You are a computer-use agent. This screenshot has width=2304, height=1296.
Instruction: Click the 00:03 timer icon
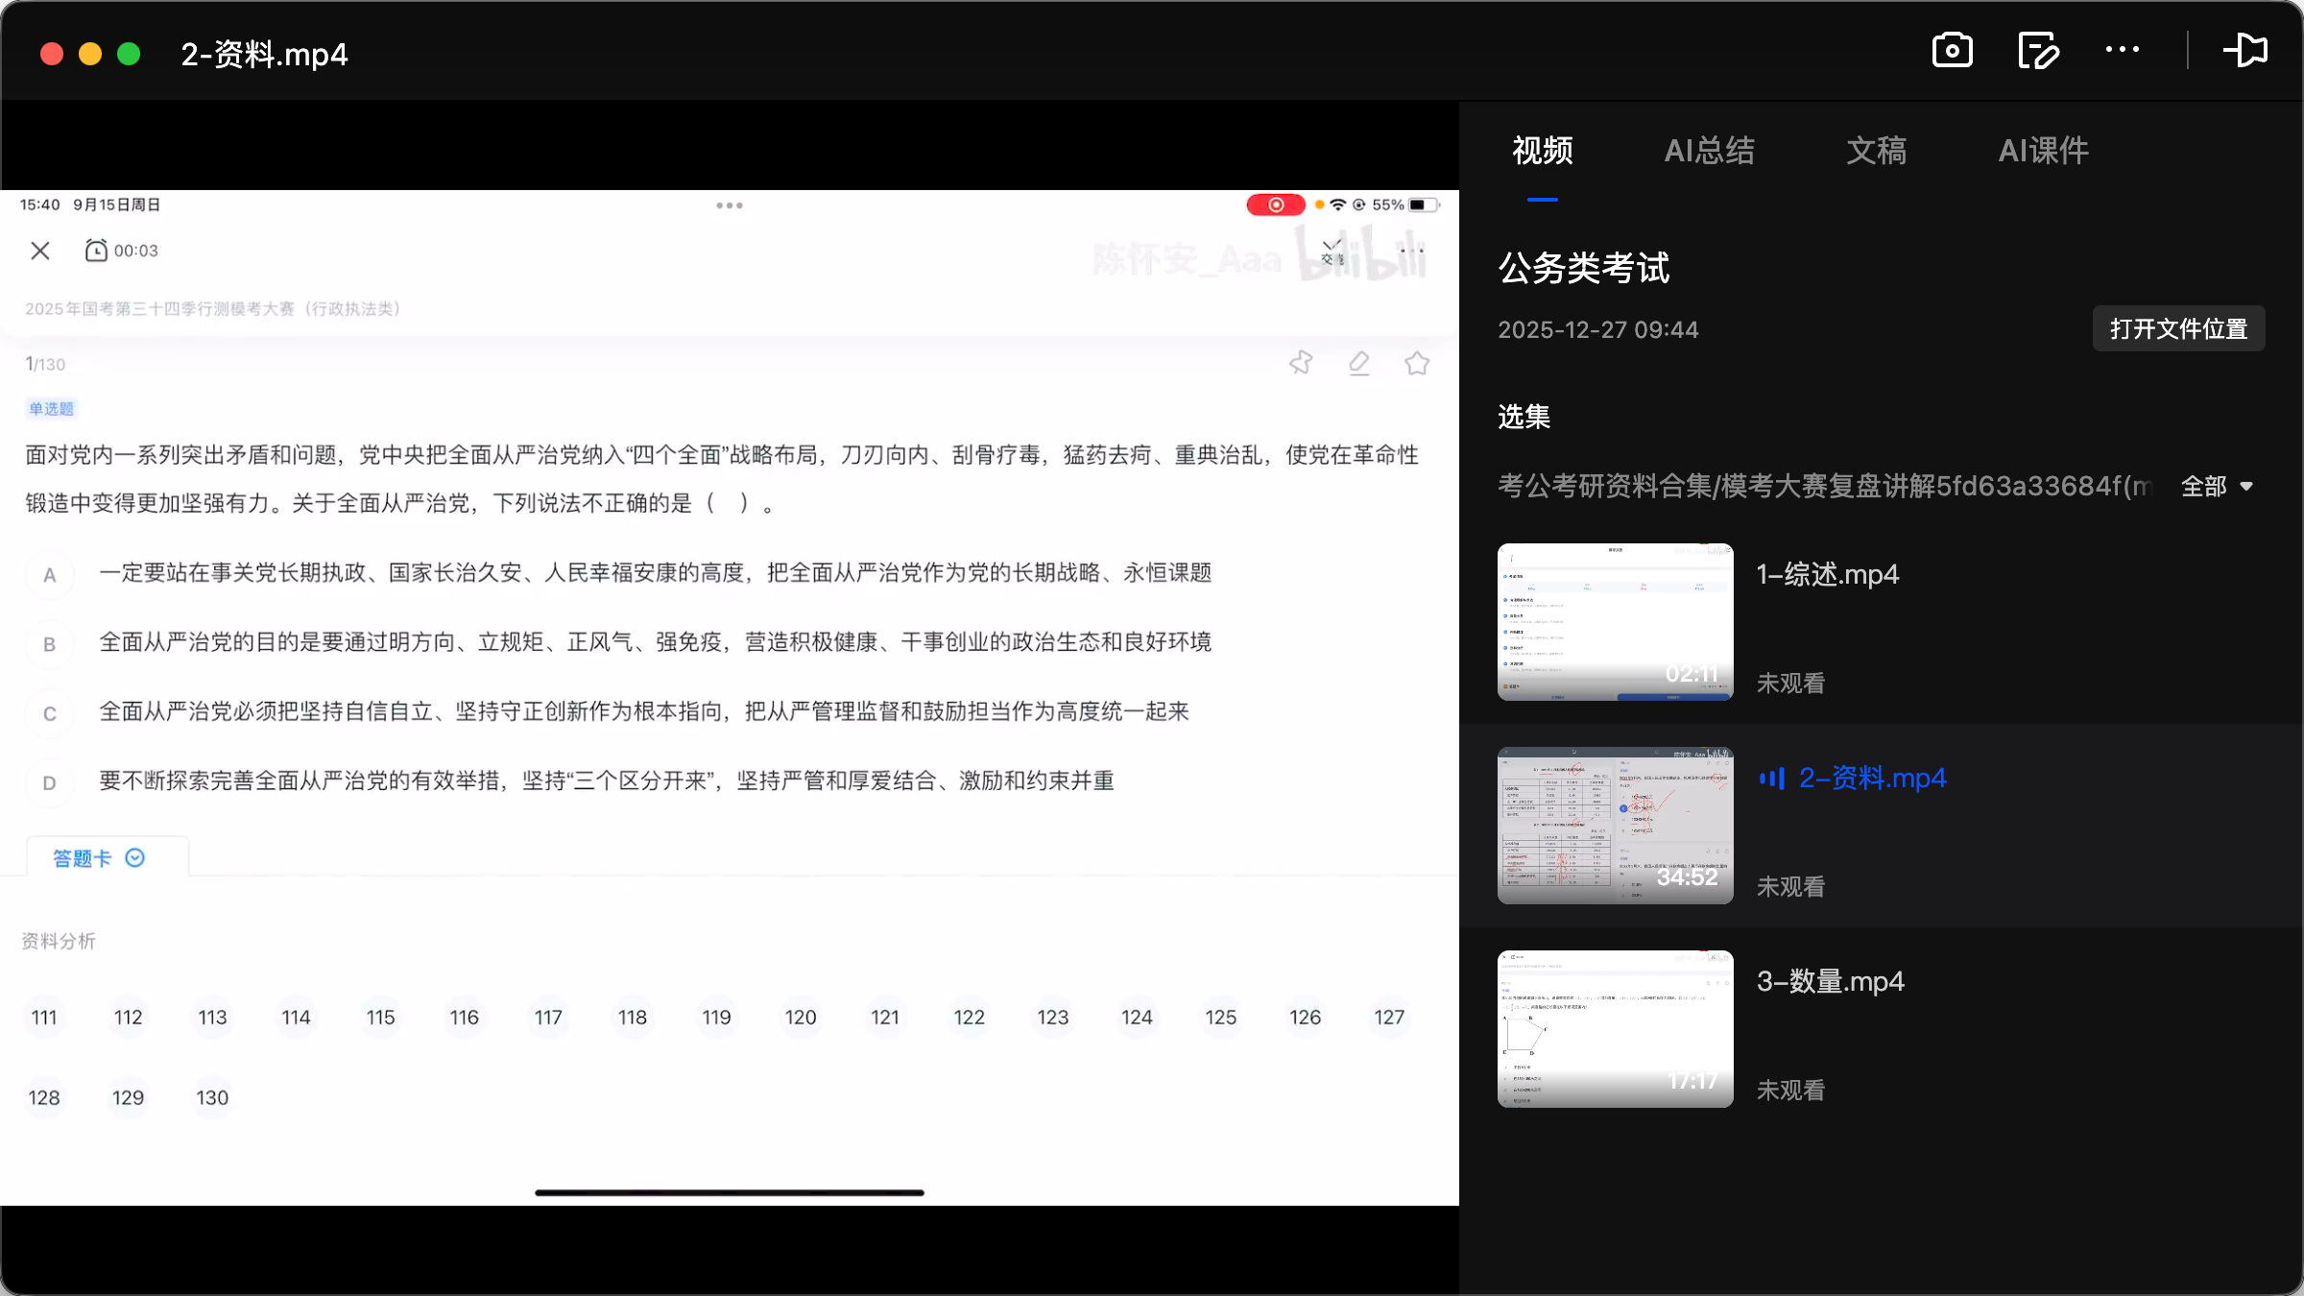pyautogui.click(x=98, y=249)
